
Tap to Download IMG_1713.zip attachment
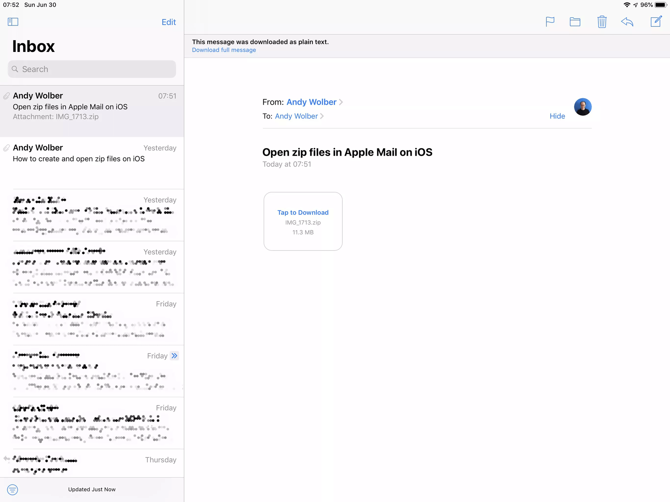(x=303, y=221)
